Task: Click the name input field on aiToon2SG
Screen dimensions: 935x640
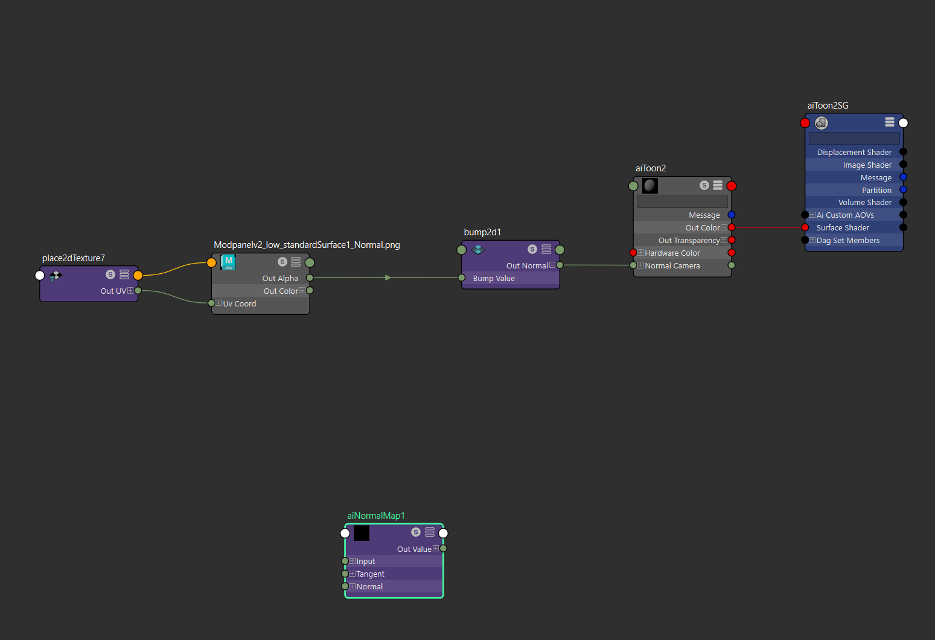Action: [x=854, y=138]
